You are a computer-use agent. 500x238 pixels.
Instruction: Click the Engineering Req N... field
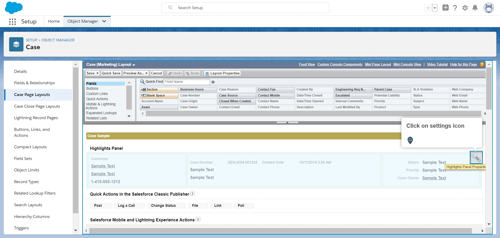[353, 89]
